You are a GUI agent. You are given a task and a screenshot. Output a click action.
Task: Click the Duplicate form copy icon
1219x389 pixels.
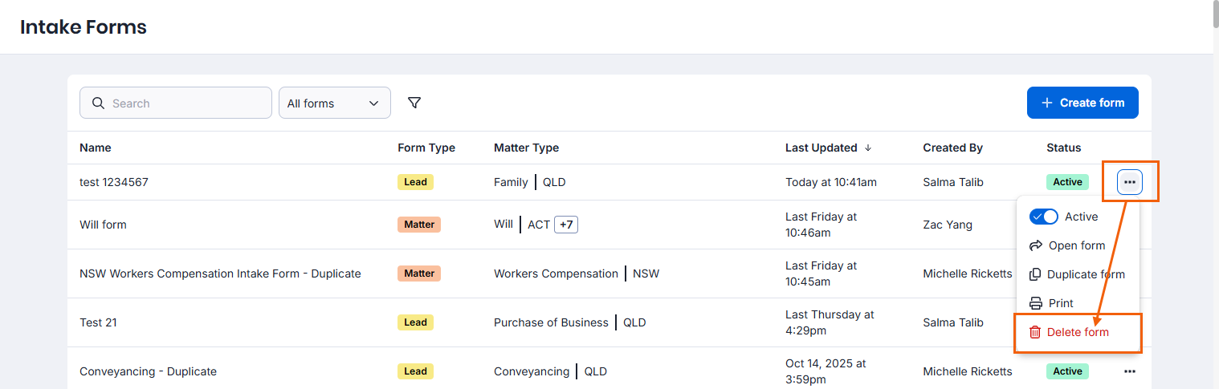1035,274
